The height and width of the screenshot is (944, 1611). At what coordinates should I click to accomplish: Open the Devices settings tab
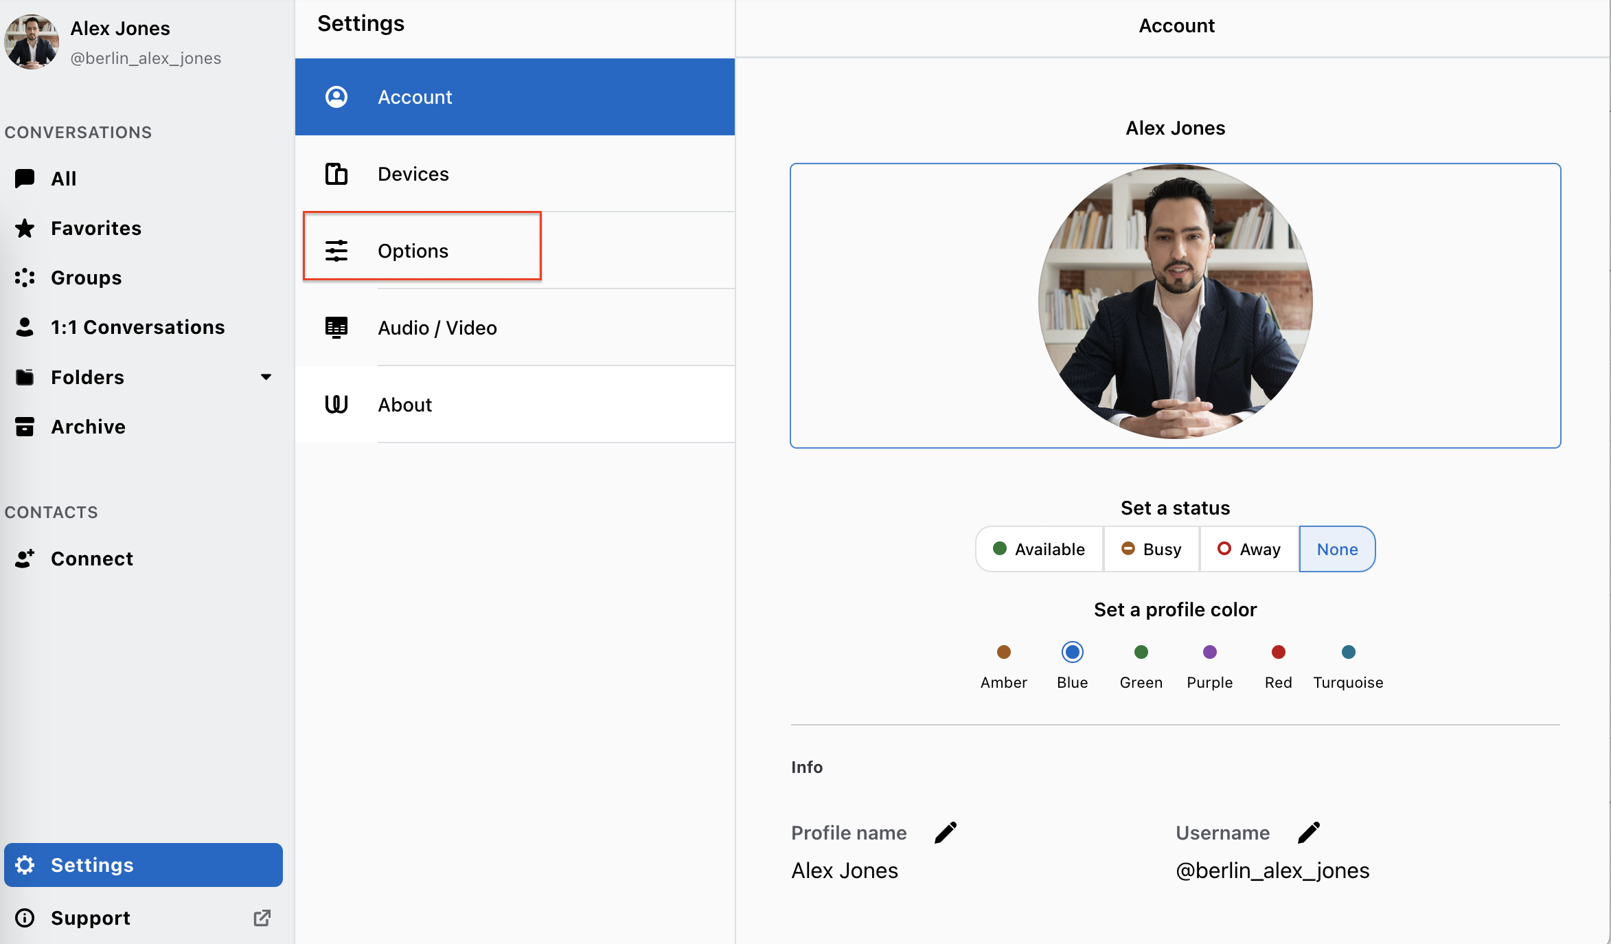point(515,174)
